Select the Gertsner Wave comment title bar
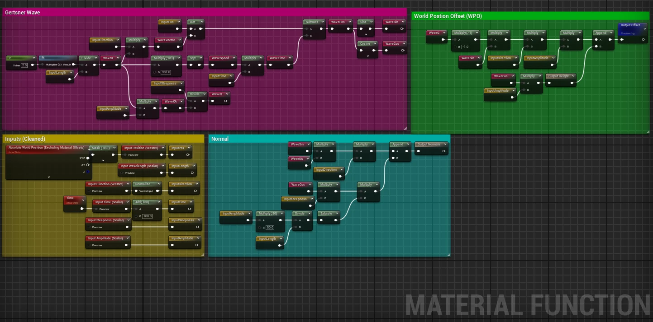Viewport: 653px width, 322px height. click(204, 13)
